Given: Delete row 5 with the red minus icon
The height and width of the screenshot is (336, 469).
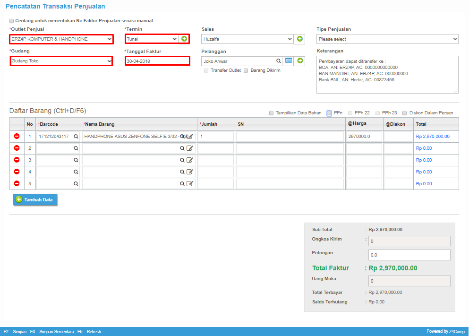Looking at the screenshot, I should tap(17, 183).
